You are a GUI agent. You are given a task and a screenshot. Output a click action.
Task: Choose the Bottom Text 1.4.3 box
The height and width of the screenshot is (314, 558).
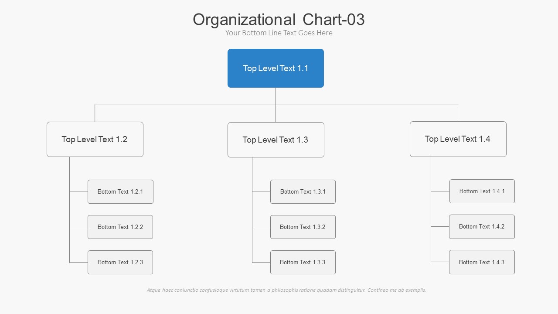[x=482, y=262]
